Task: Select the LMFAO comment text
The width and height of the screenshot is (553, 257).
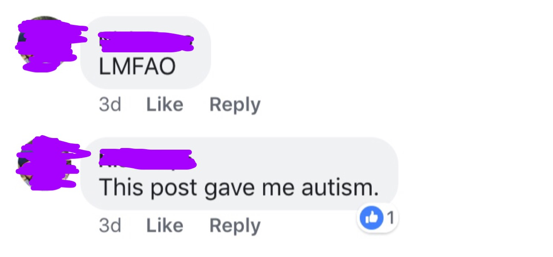Action: 137,67
